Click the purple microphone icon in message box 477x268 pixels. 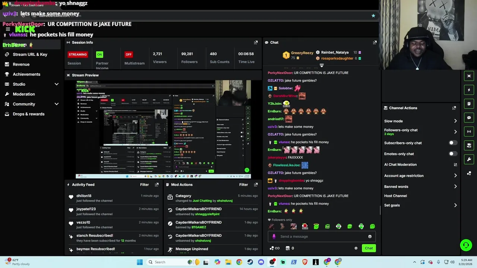(274, 236)
